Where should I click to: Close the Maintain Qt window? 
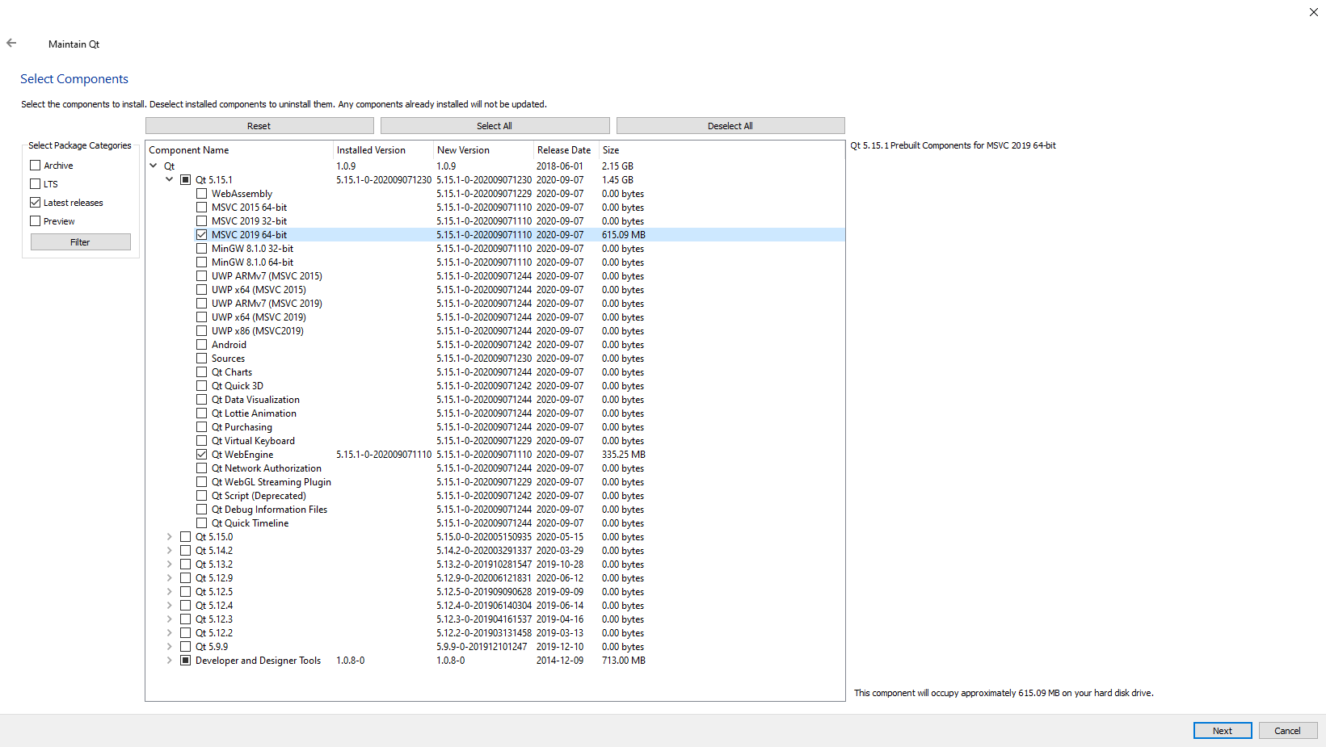pos(1313,12)
